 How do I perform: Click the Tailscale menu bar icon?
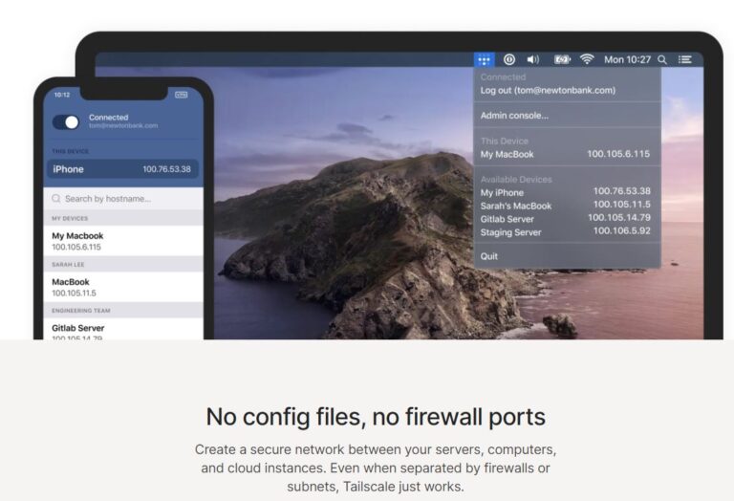484,59
